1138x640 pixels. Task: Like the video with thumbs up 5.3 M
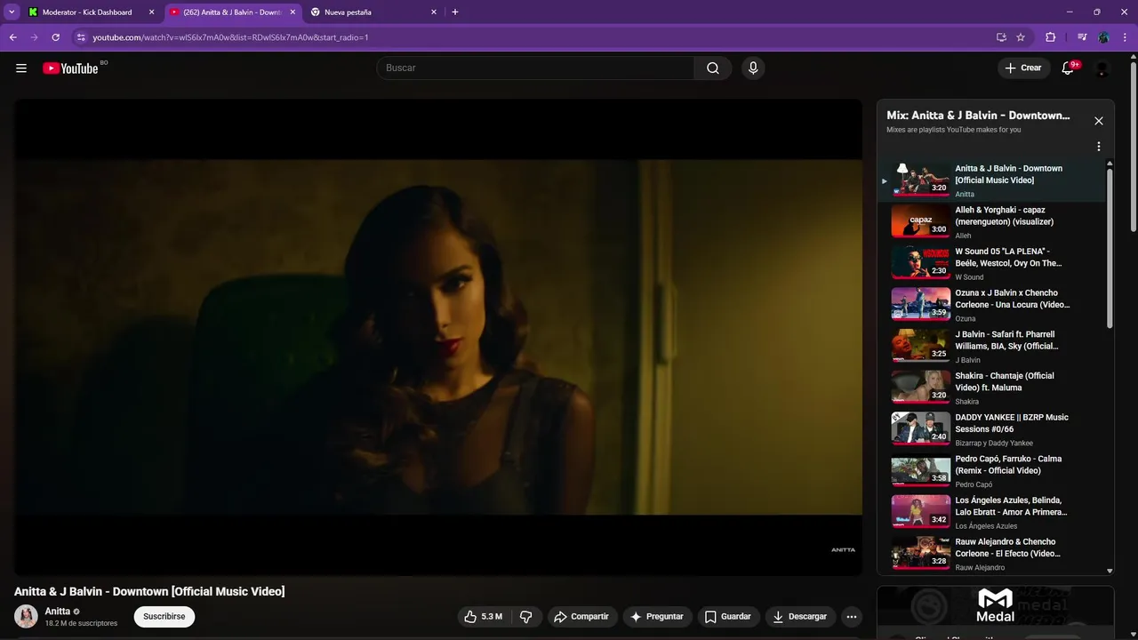click(x=485, y=617)
